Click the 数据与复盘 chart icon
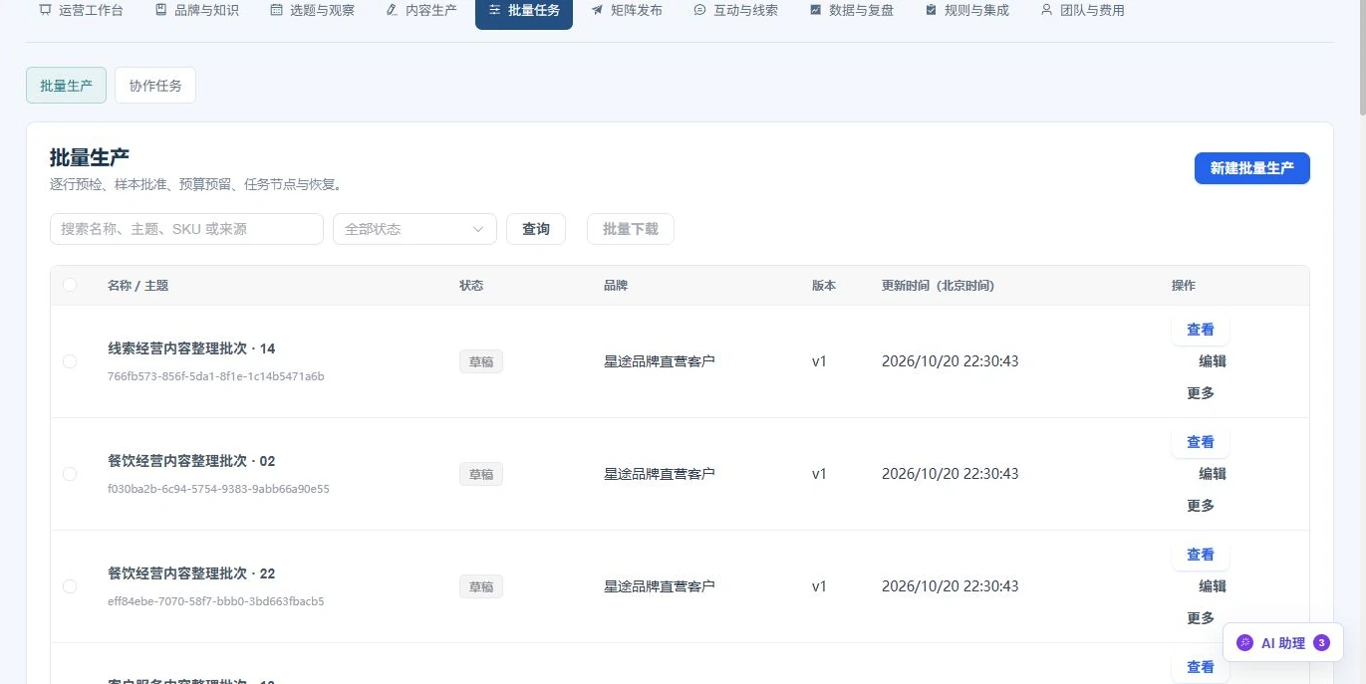Viewport: 1366px width, 684px height. 815,10
